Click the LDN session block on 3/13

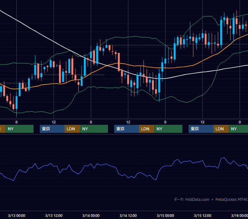72,129
